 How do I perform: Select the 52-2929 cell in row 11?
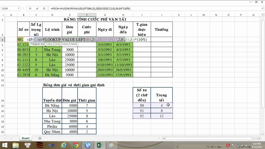pos(24,75)
